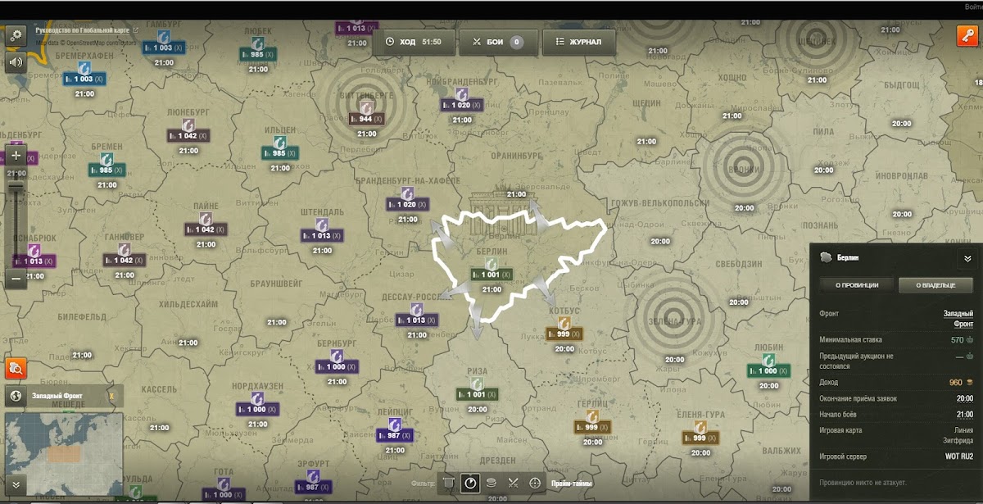Open the Global Map guide link

coord(86,30)
